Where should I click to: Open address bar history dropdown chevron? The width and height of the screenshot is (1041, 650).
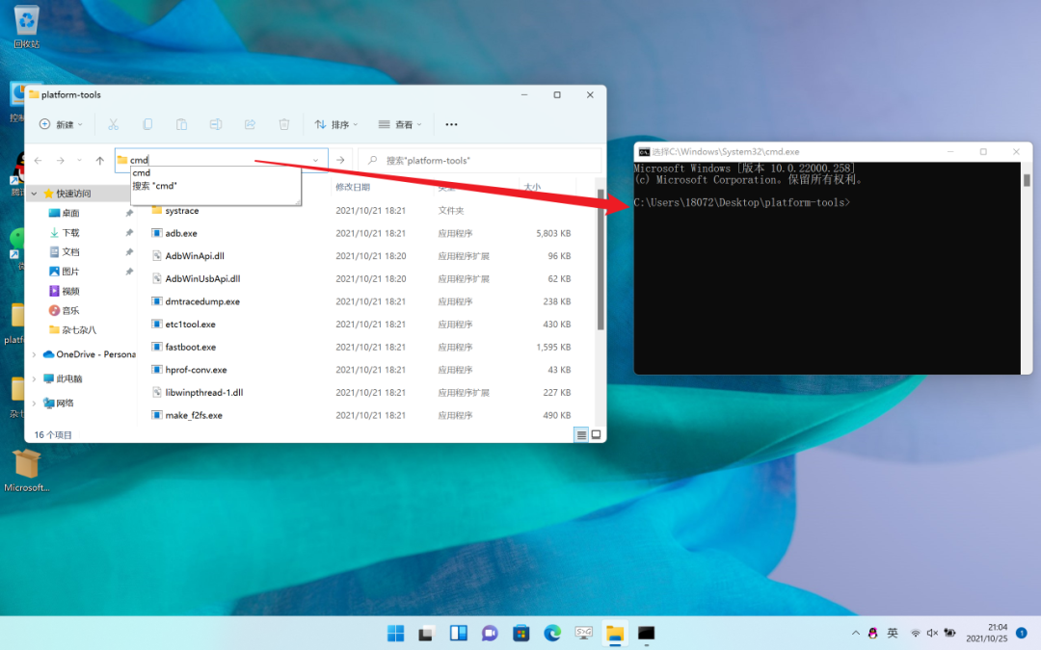[315, 160]
